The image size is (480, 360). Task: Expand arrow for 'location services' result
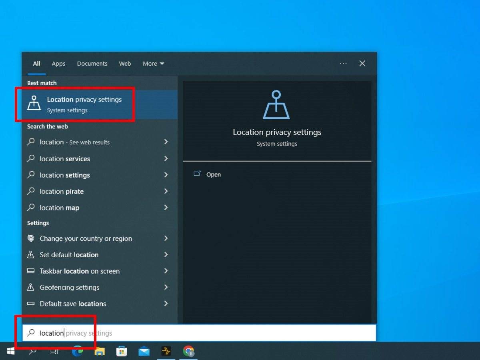pyautogui.click(x=166, y=159)
